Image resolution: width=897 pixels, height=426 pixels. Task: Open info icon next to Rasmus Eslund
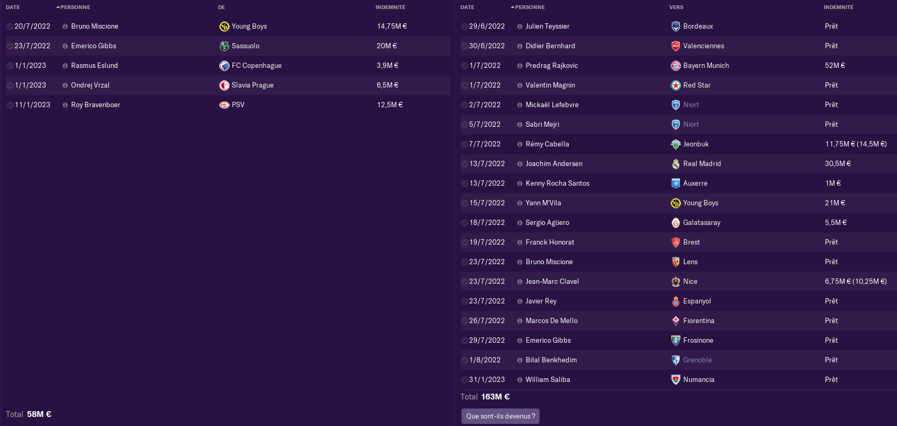(65, 66)
